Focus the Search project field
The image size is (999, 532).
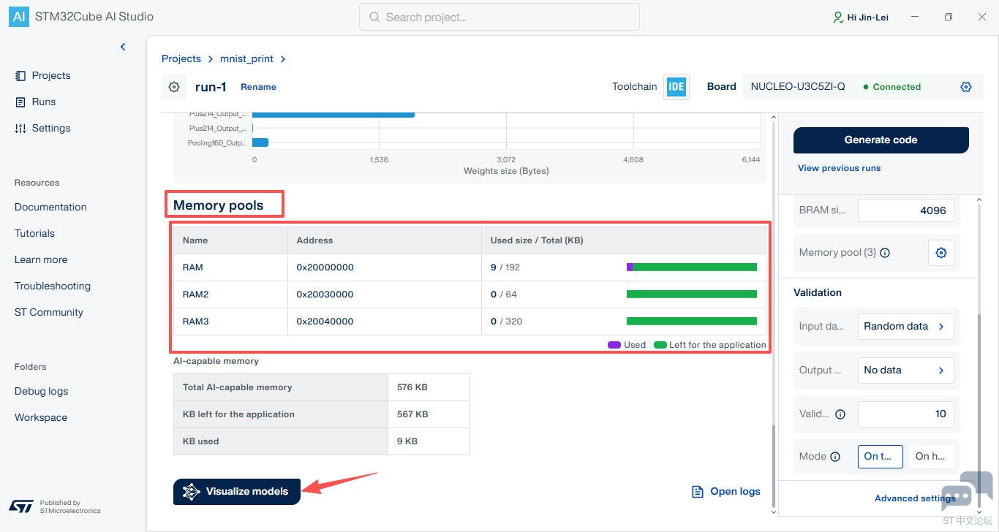pos(499,17)
